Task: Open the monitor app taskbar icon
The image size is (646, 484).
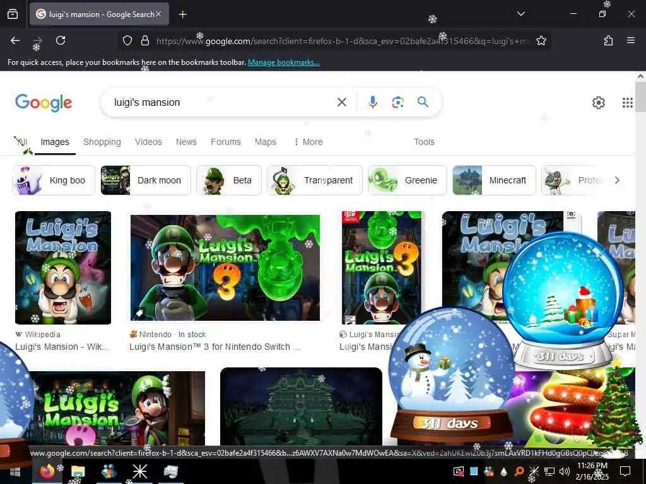Action: 170,471
